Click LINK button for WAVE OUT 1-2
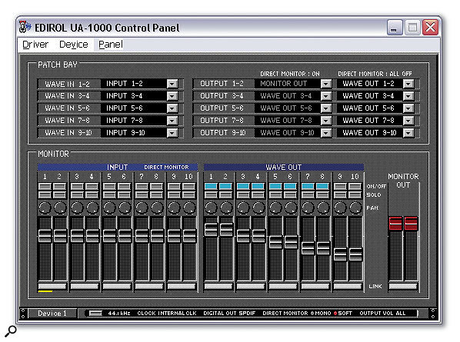Viewport: 460px width, 342px height. coord(218,287)
